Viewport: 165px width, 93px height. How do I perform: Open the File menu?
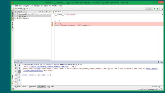click(x=13, y=6)
